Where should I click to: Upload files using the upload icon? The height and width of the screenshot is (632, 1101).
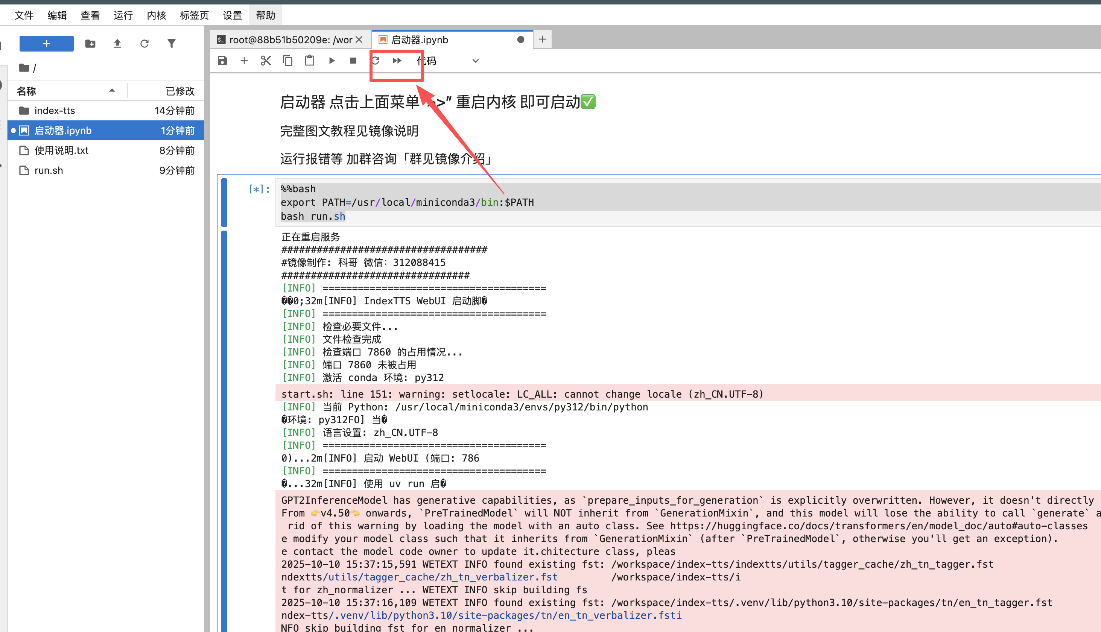[x=117, y=44]
